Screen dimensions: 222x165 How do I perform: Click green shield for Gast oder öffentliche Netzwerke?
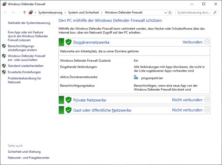coord(68,110)
